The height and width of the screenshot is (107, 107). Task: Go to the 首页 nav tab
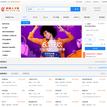(25, 17)
